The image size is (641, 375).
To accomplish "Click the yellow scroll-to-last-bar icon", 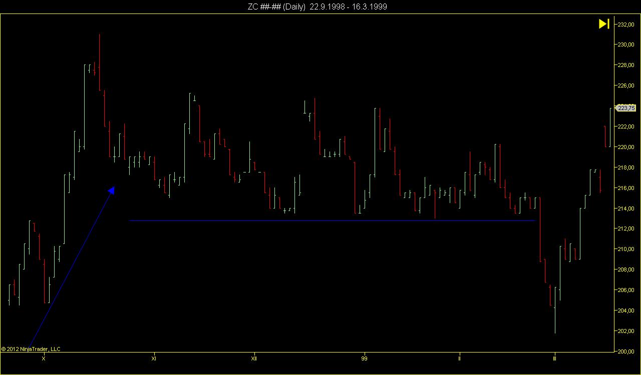I will click(604, 24).
